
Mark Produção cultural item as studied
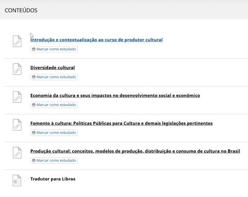click(x=54, y=161)
